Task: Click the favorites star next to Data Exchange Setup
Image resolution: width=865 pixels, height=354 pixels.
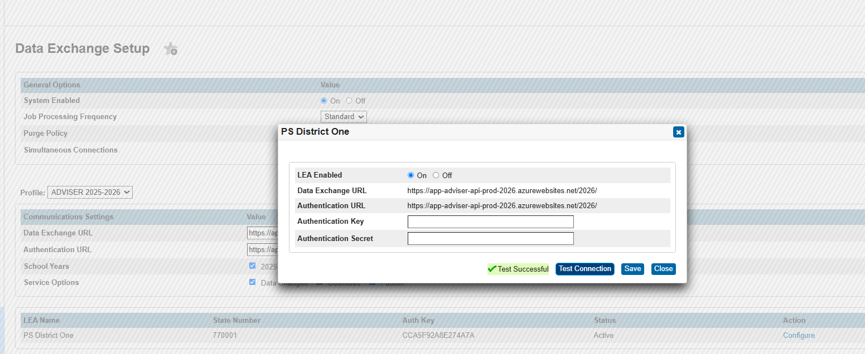Action: point(171,49)
